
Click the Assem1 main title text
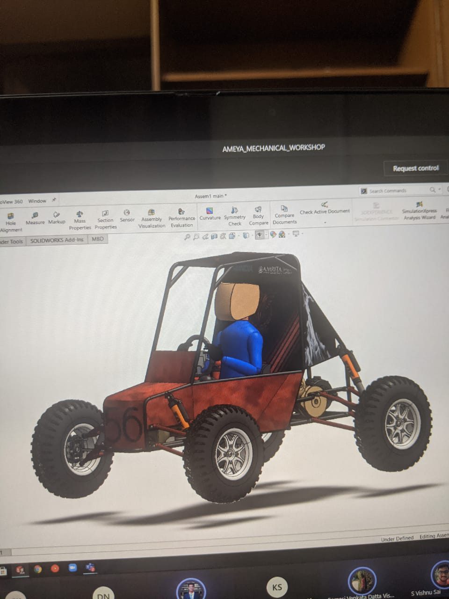pos(210,196)
